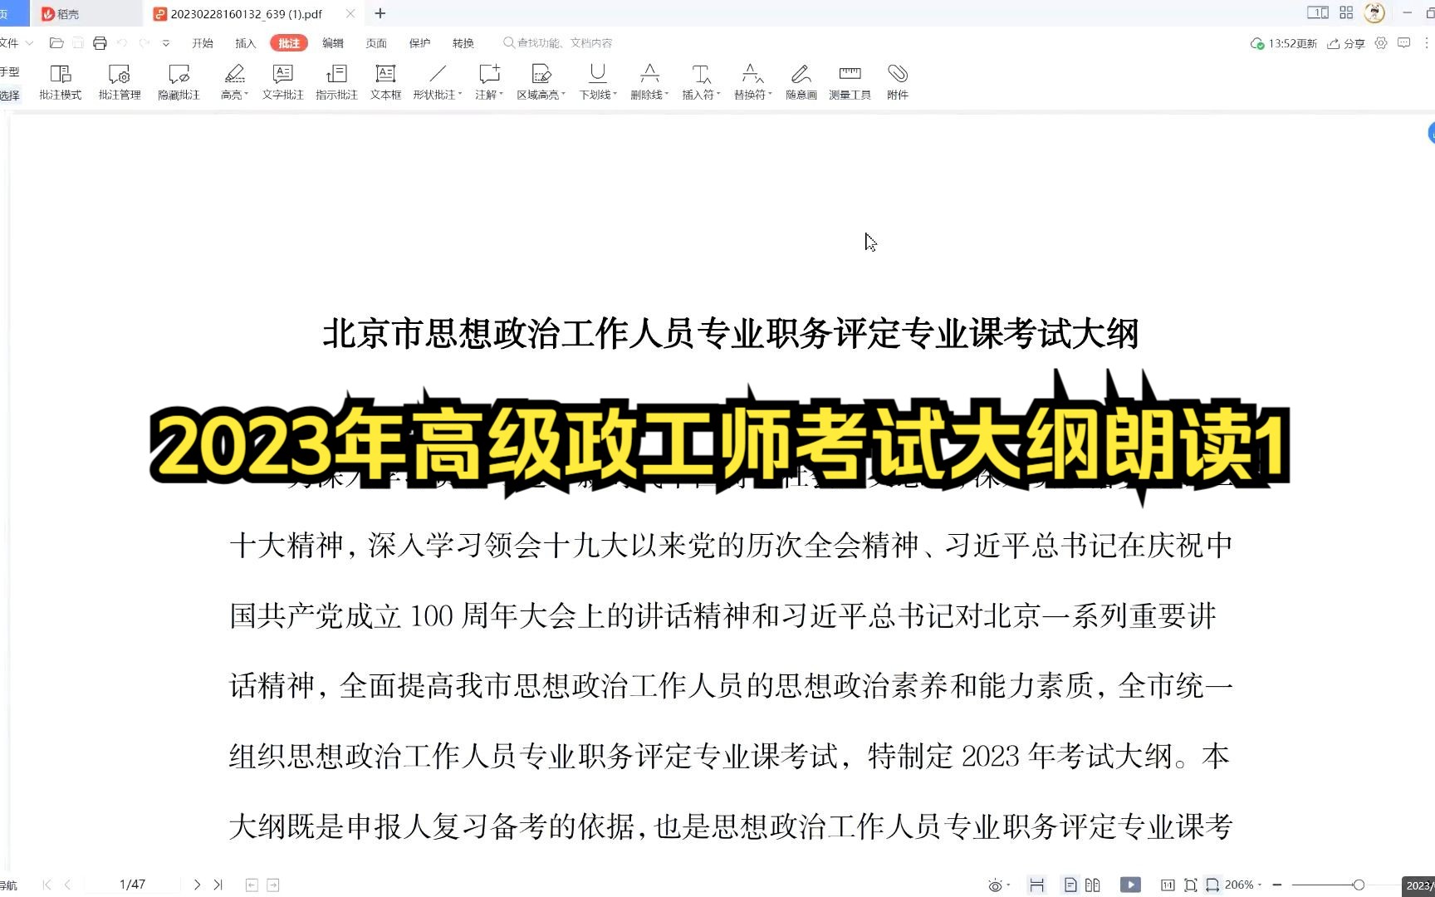
Task: Toggle continuous scrolling mode icon
Action: click(1036, 885)
